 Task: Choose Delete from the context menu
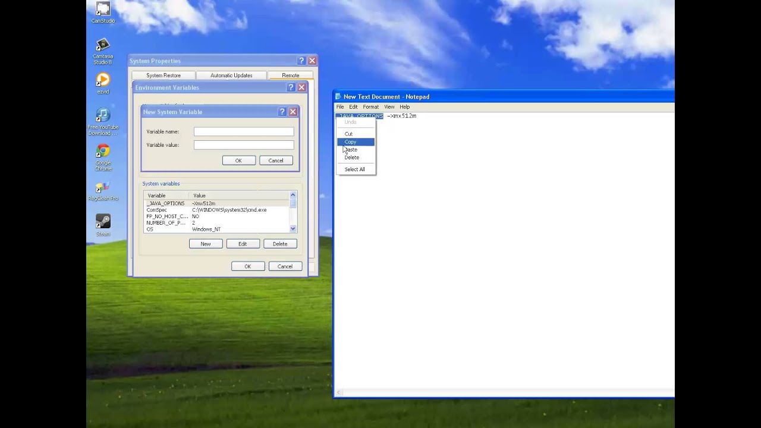pyautogui.click(x=356, y=158)
